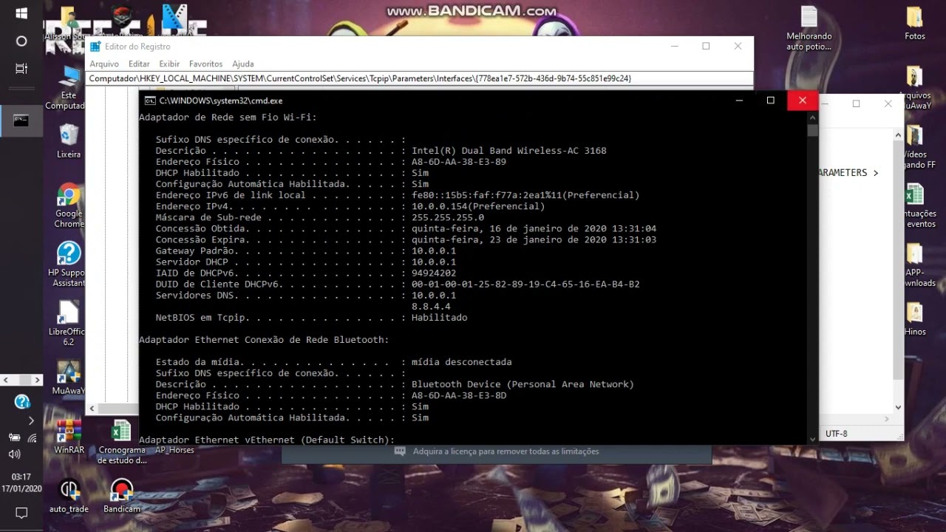Launch WinRAR desktop shortcut
946x532 pixels.
click(69, 437)
